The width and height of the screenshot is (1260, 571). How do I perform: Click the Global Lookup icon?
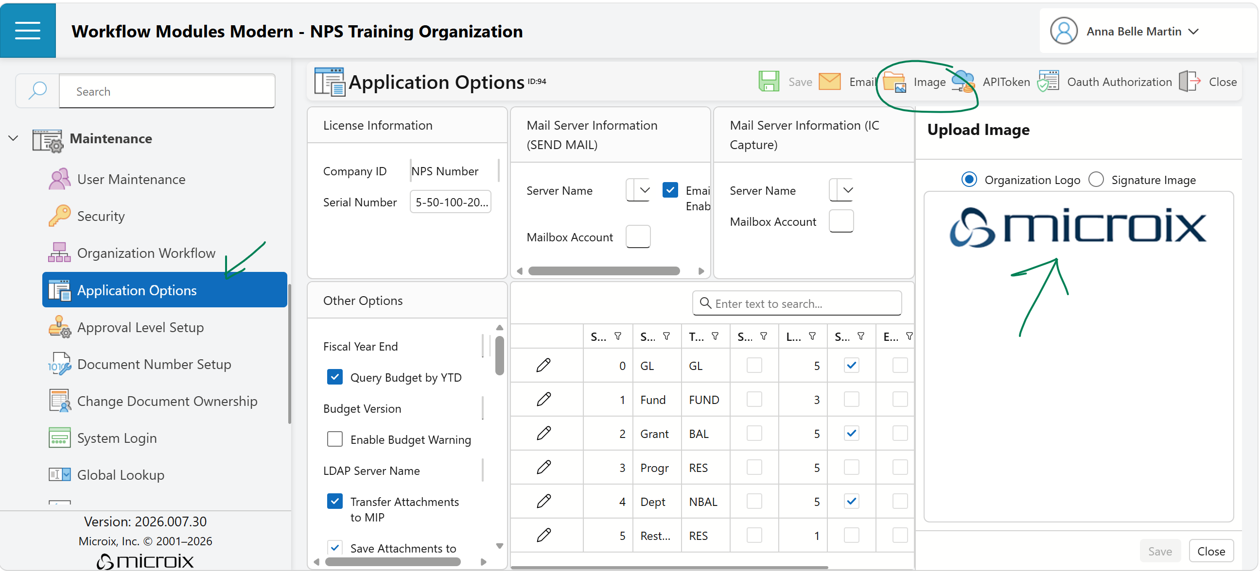(x=59, y=474)
